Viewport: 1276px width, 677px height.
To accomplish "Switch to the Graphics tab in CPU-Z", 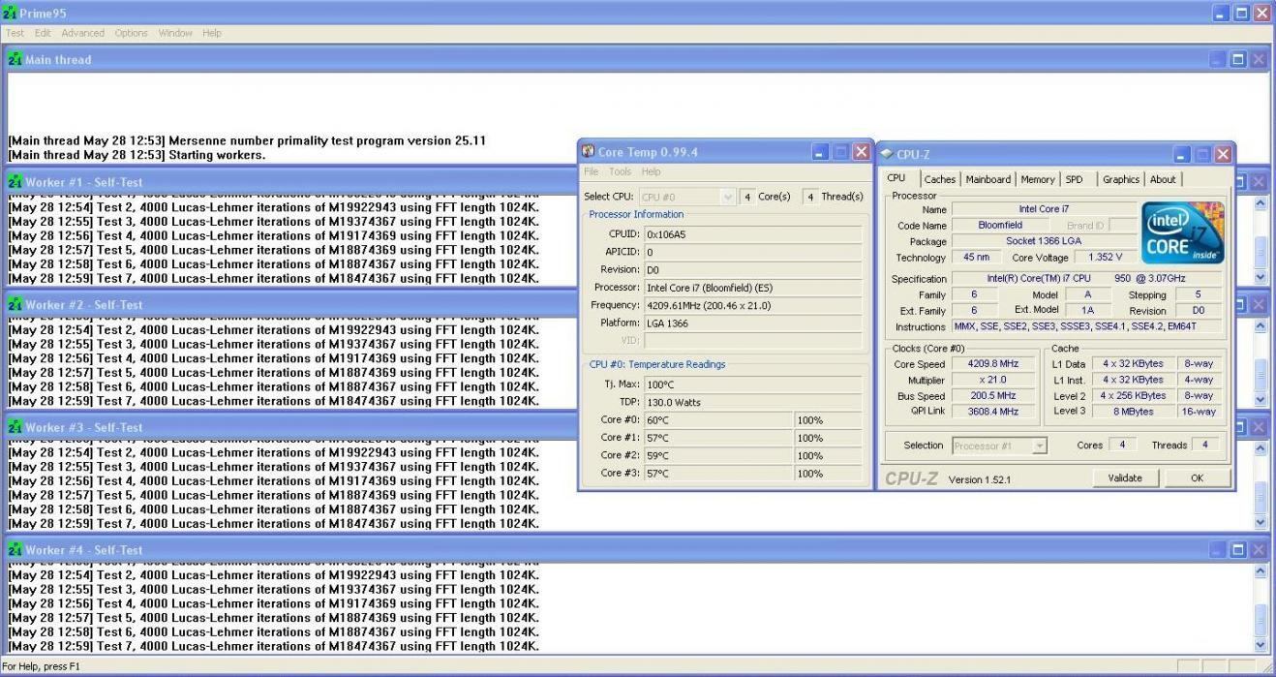I will (x=1121, y=179).
